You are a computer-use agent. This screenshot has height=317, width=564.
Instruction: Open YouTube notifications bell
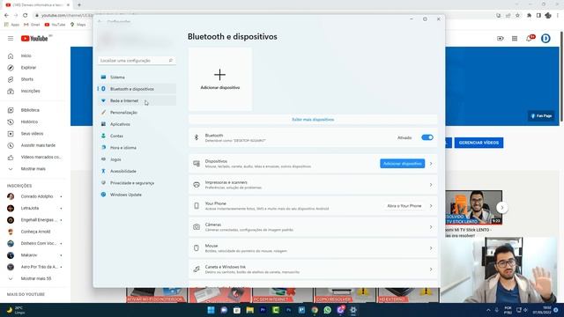(530, 38)
